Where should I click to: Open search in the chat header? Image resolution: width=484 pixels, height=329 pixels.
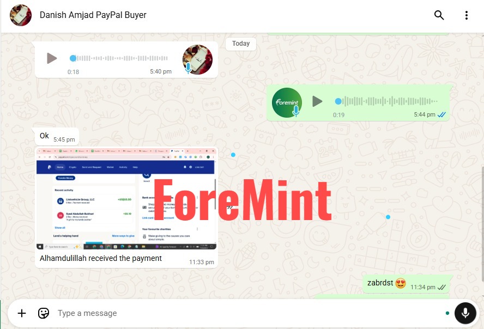tap(439, 15)
